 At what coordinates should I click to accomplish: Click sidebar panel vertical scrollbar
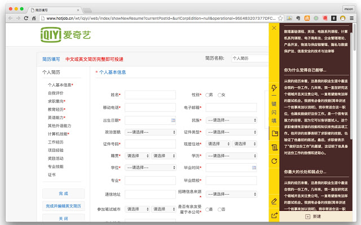(351, 86)
